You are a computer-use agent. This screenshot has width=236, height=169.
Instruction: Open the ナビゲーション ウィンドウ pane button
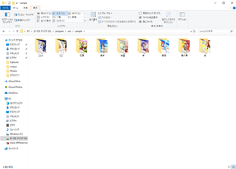(7, 18)
